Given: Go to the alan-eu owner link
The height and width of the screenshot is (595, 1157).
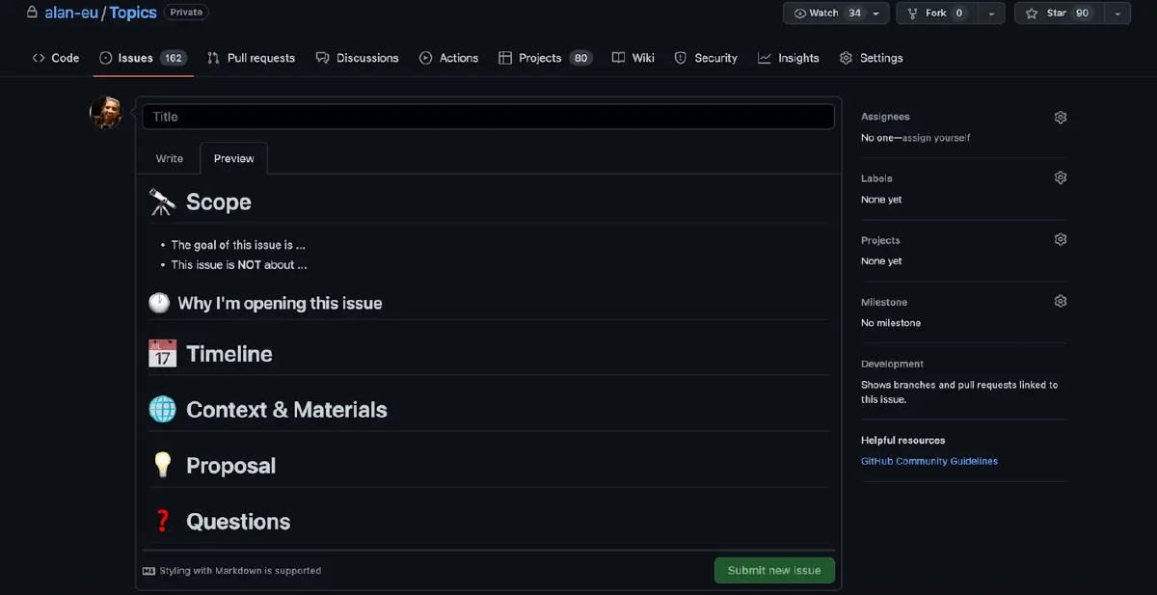Looking at the screenshot, I should [x=71, y=13].
